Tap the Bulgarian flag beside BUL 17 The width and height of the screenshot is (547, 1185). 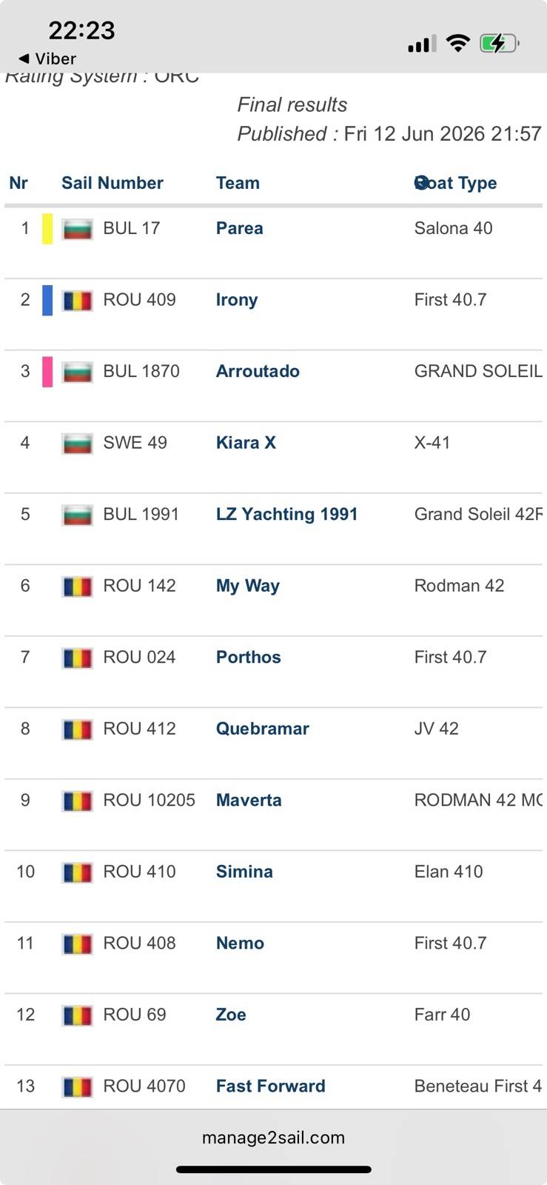coord(77,229)
